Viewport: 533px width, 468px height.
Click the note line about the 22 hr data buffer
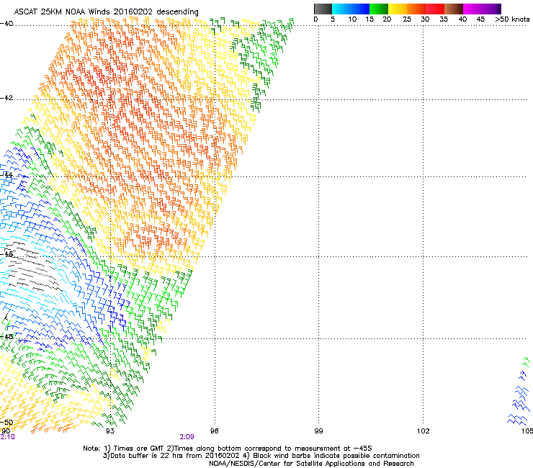[x=261, y=456]
